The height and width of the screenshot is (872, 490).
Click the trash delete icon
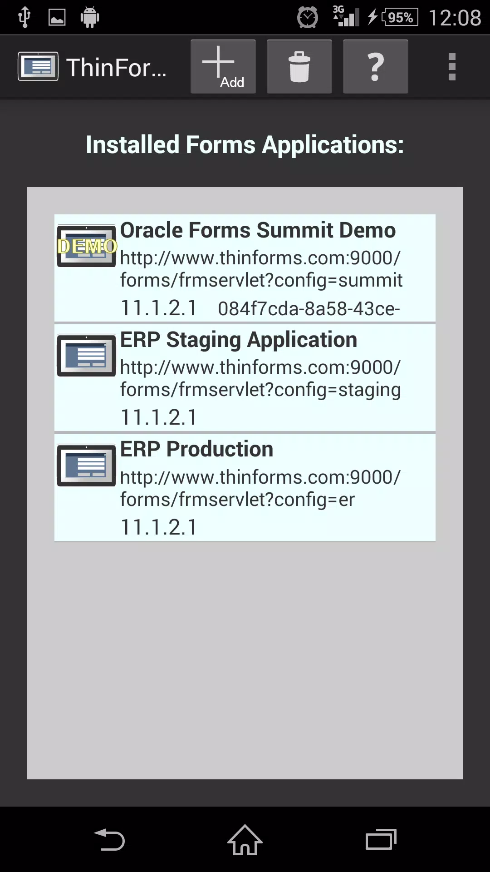(x=299, y=67)
